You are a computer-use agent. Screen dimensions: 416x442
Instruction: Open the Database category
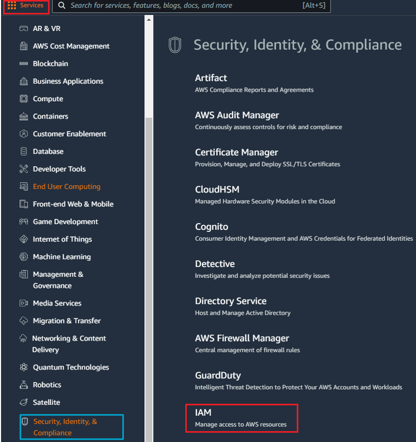(x=48, y=151)
